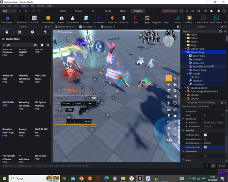
Task: Open the Unit Conversion plugin
Action: click(217, 18)
